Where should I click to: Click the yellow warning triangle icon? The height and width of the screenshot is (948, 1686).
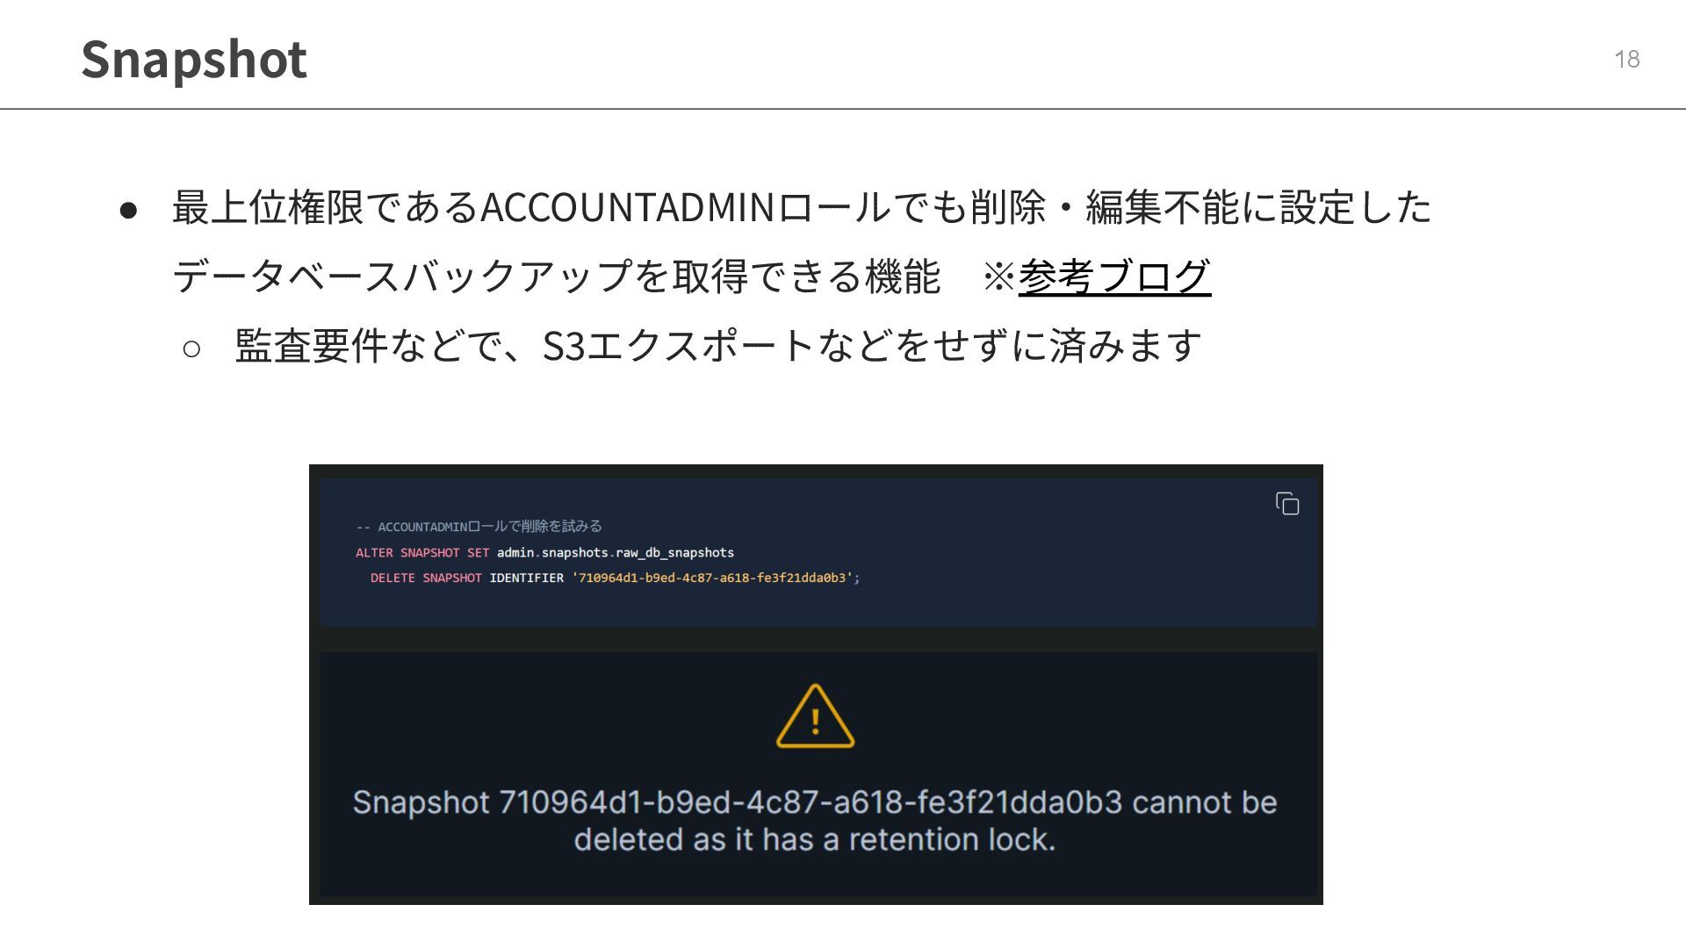tap(815, 716)
